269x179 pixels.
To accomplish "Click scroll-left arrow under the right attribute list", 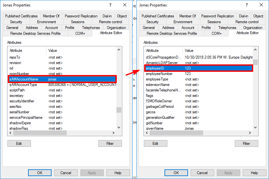I will pos(146,133).
